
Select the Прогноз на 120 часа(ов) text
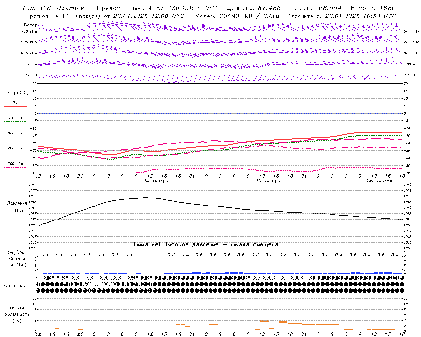point(63,16)
